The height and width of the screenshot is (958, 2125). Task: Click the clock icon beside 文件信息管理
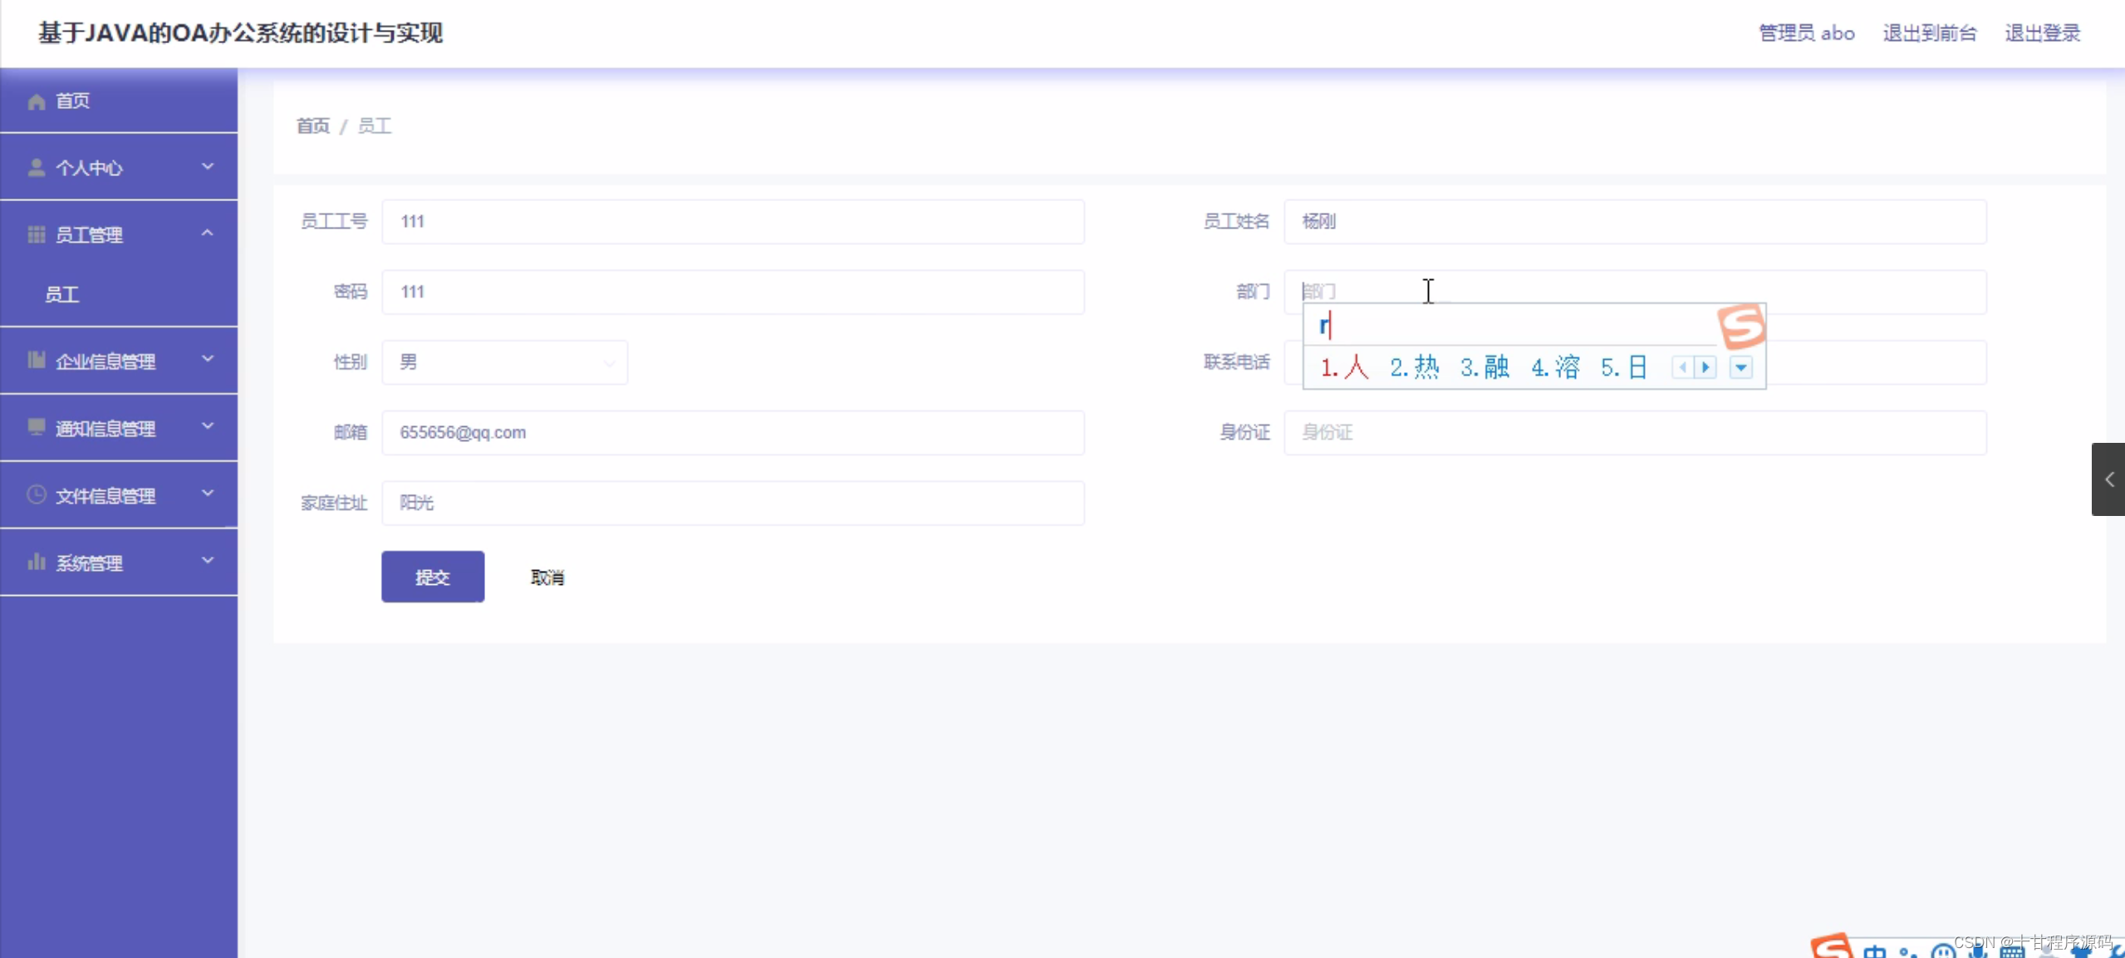point(36,495)
